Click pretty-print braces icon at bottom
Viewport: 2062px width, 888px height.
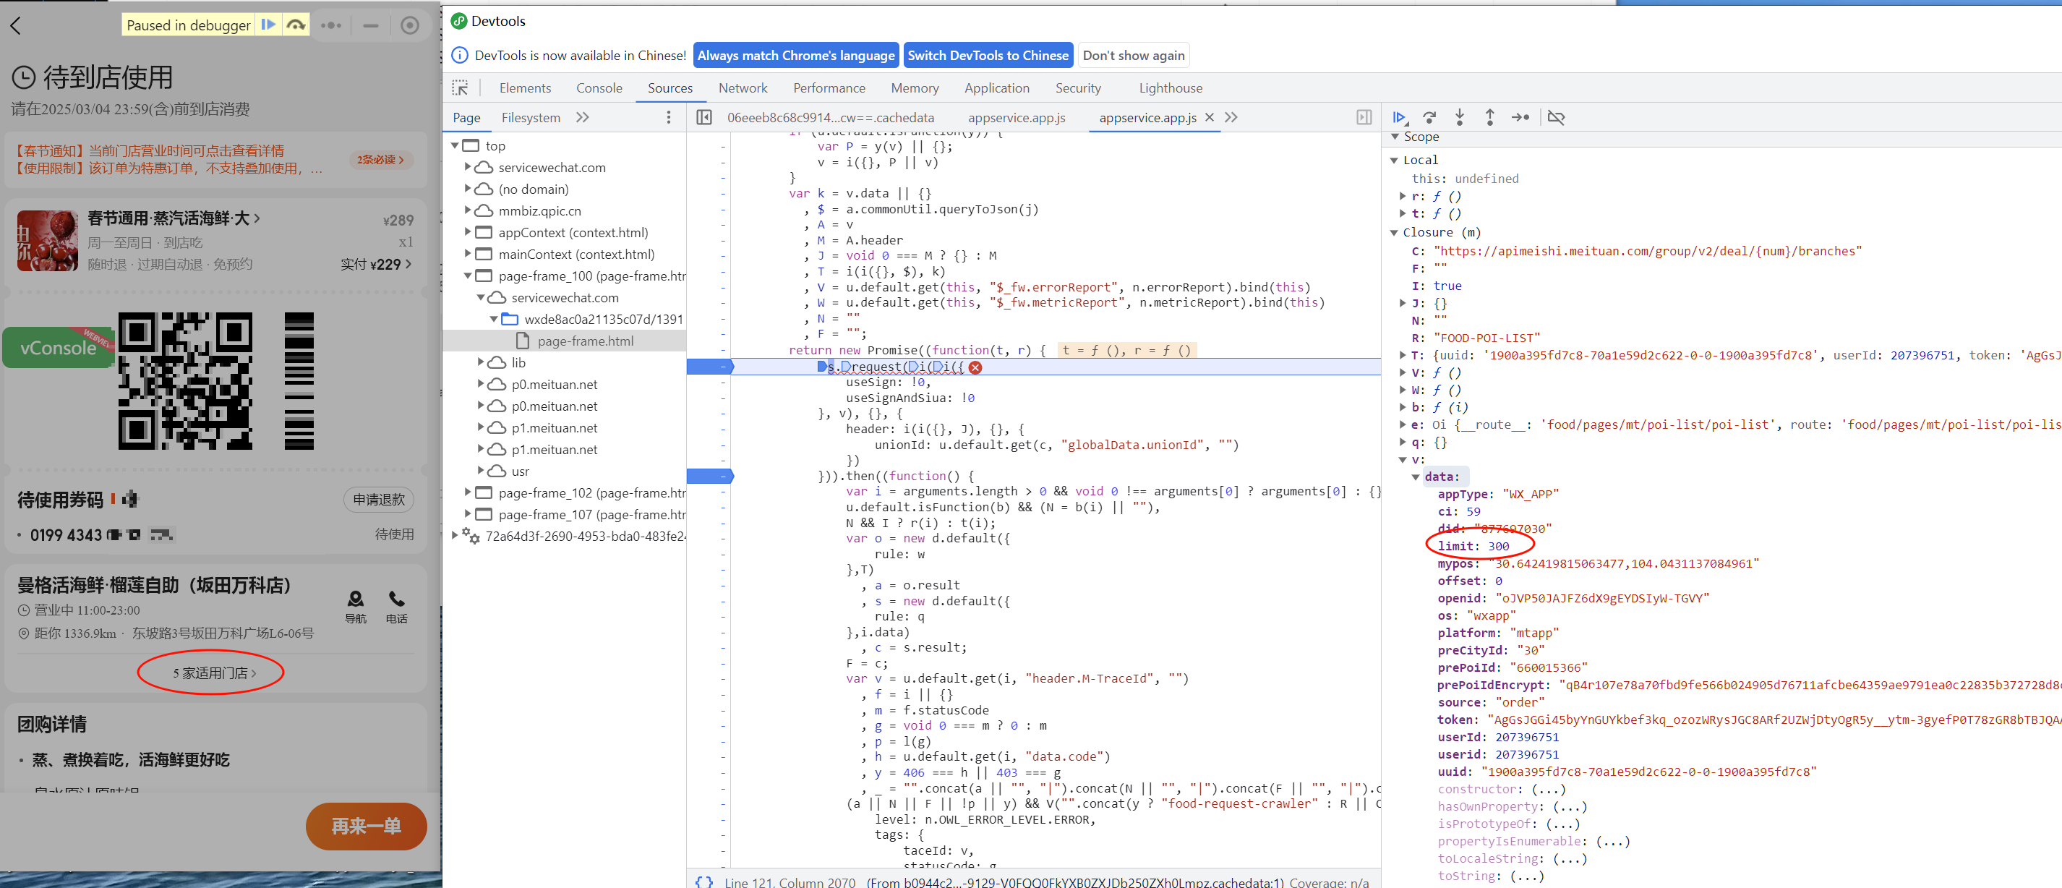(704, 881)
